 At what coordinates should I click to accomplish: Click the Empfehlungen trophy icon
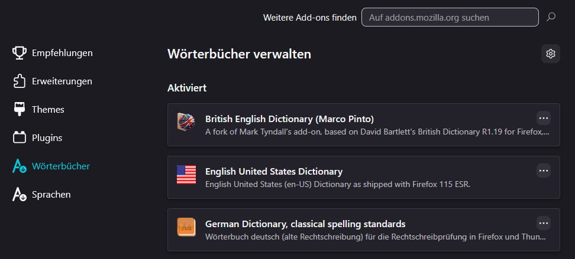tap(20, 53)
